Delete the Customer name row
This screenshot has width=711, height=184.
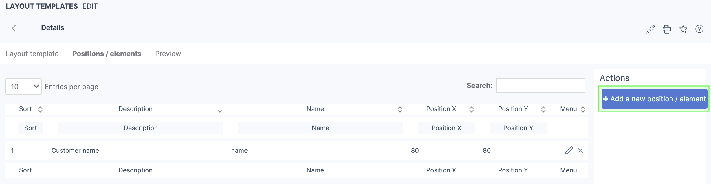[580, 150]
